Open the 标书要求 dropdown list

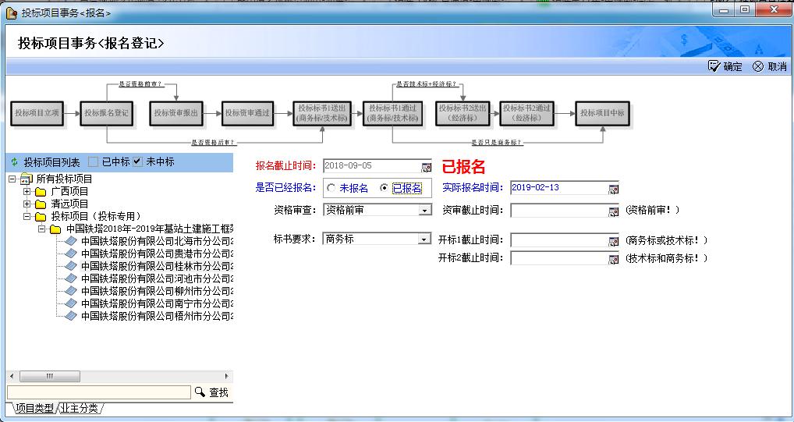pyautogui.click(x=425, y=240)
